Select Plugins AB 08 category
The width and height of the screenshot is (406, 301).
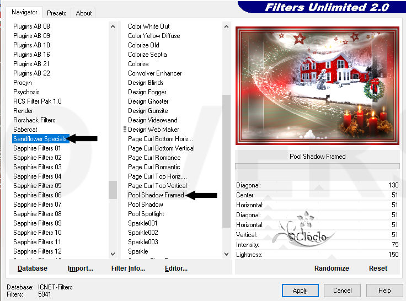tap(31, 26)
